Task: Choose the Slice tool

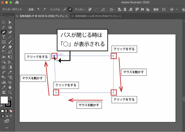Action: point(4,87)
